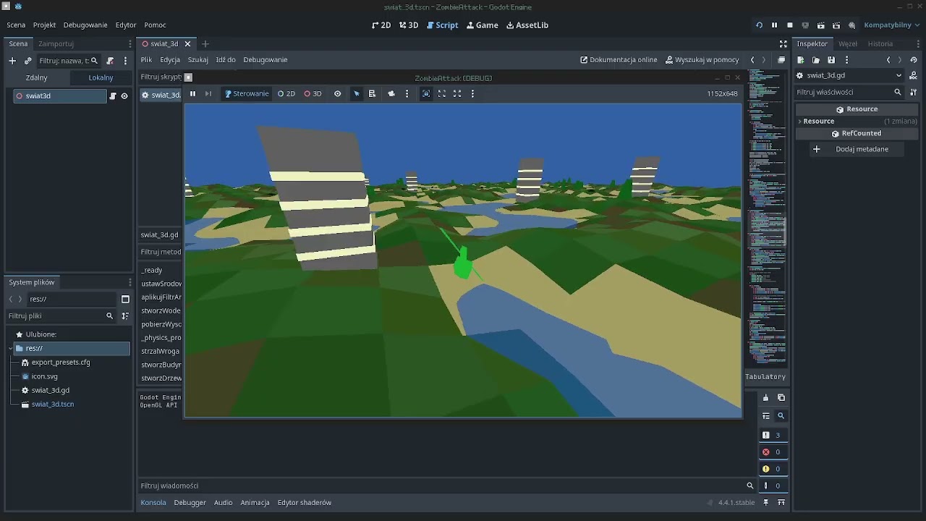Image resolution: width=926 pixels, height=521 pixels.
Task: Float the script editor in separate window
Action: (781, 60)
